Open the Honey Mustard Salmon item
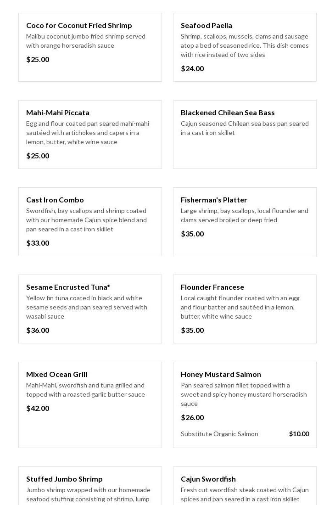 pyautogui.click(x=221, y=374)
